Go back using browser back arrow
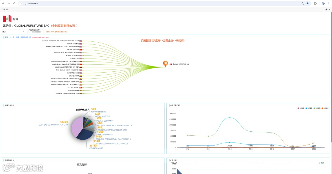 pos(3,3)
